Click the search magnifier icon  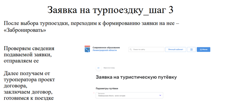pyautogui.click(x=130, y=49)
